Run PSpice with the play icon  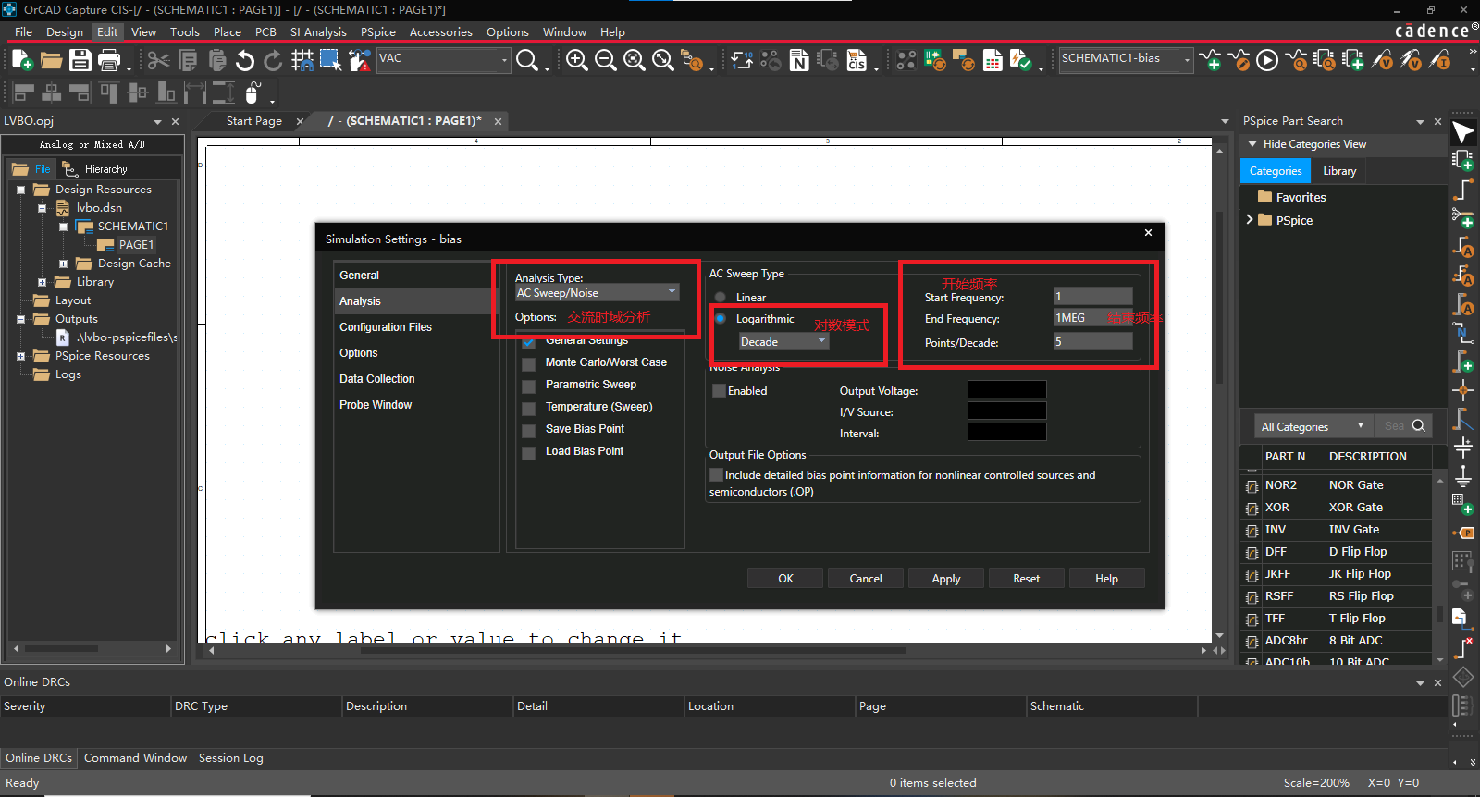point(1267,60)
